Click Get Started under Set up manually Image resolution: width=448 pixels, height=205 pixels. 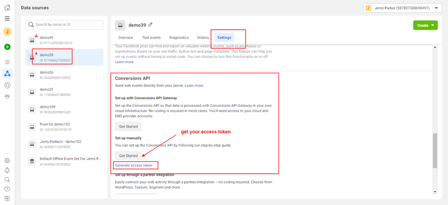(128, 156)
